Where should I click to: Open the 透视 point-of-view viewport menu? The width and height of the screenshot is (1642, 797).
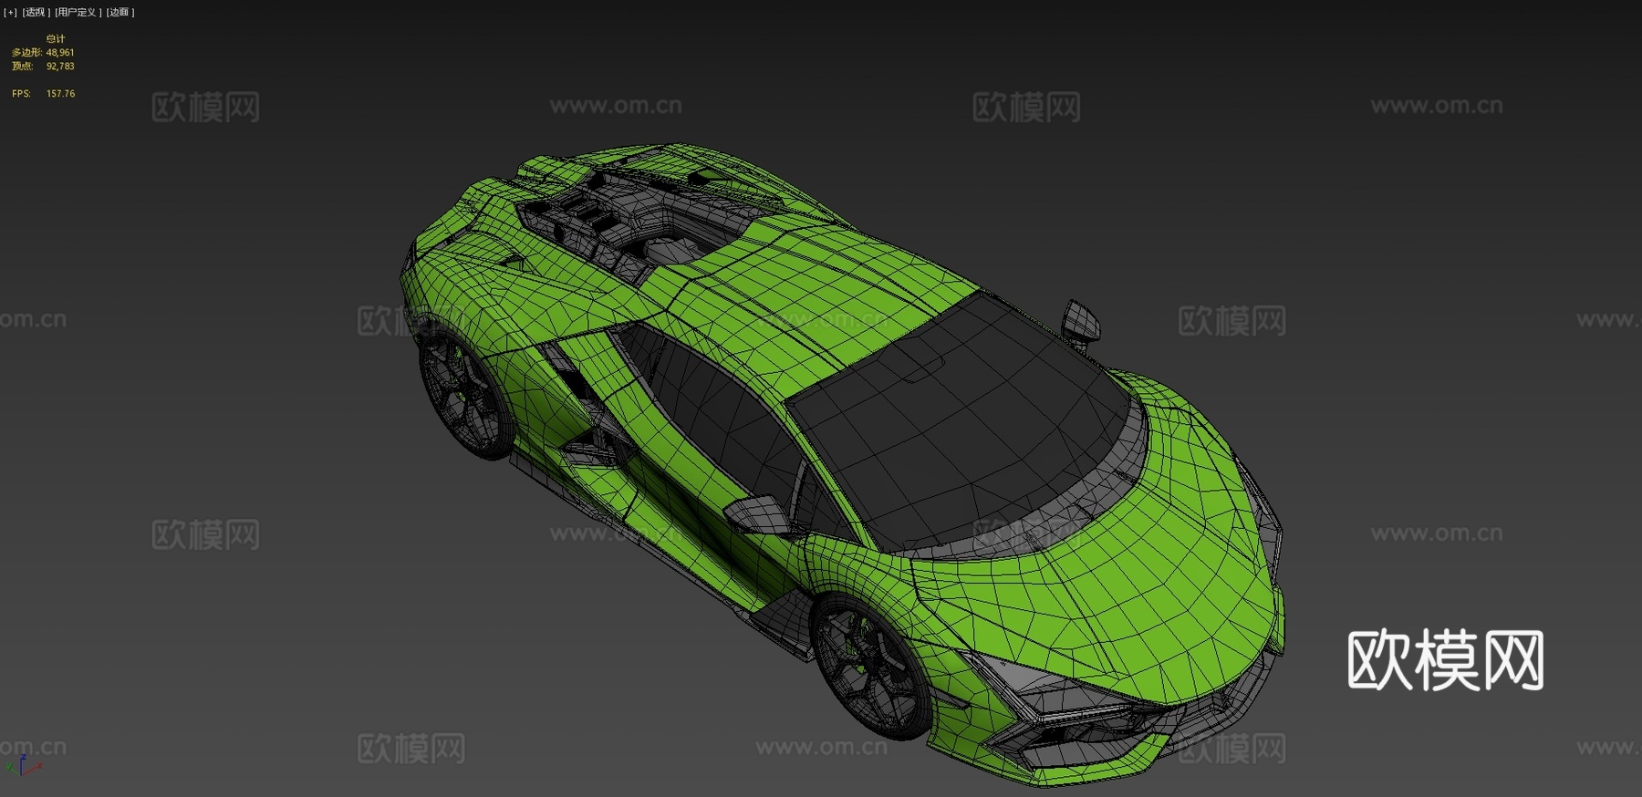click(36, 12)
